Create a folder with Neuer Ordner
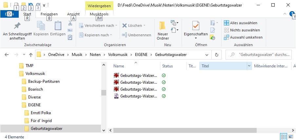Viewport: 296px width, 140px height. 163,30
